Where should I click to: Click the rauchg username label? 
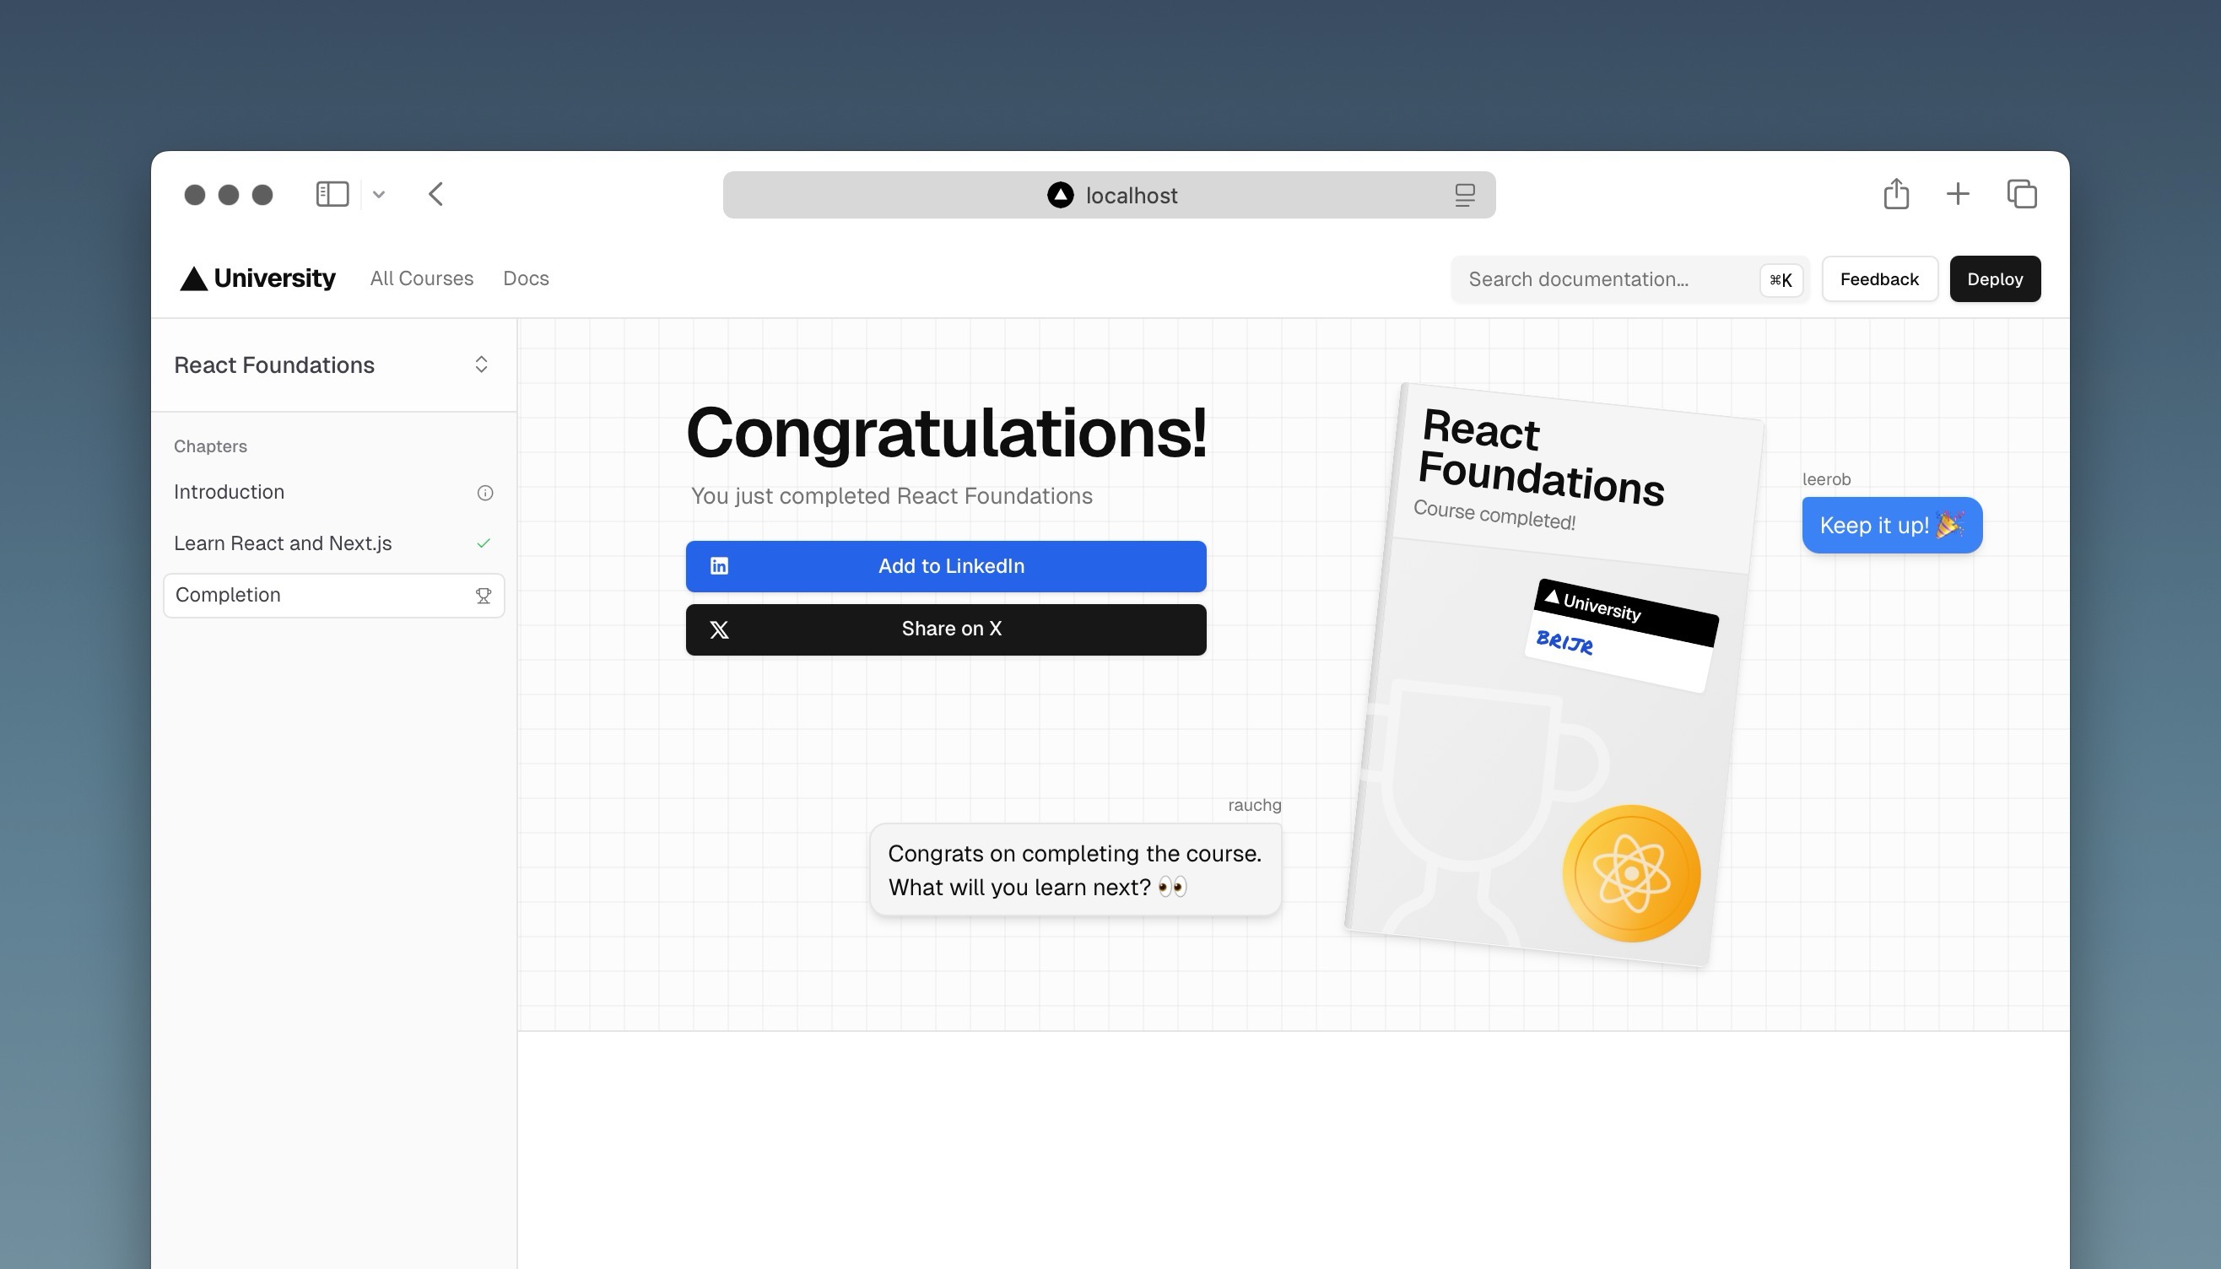(x=1254, y=805)
